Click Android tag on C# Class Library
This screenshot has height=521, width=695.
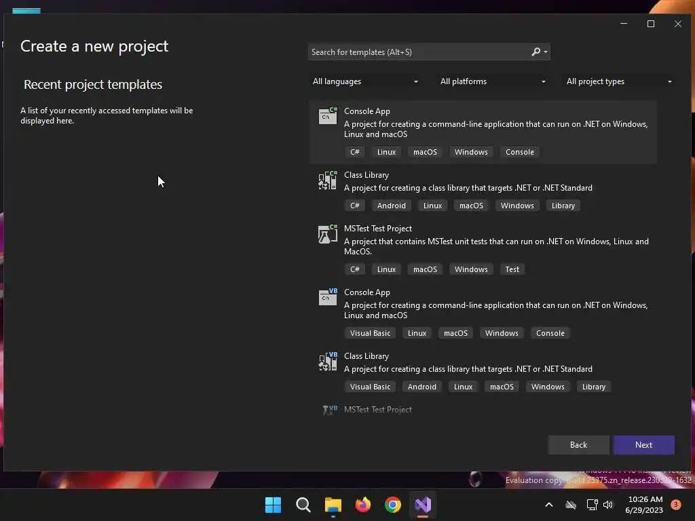coord(392,206)
